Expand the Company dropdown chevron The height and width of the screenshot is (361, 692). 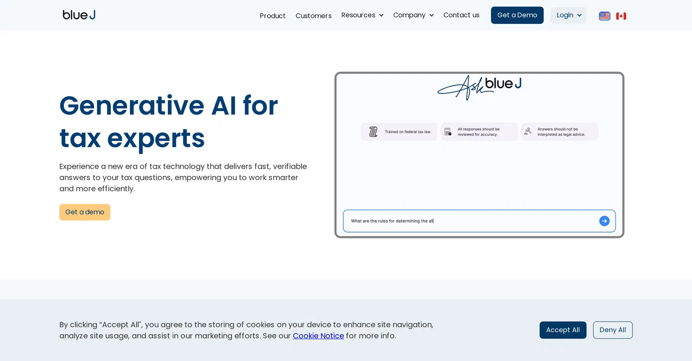click(x=431, y=16)
